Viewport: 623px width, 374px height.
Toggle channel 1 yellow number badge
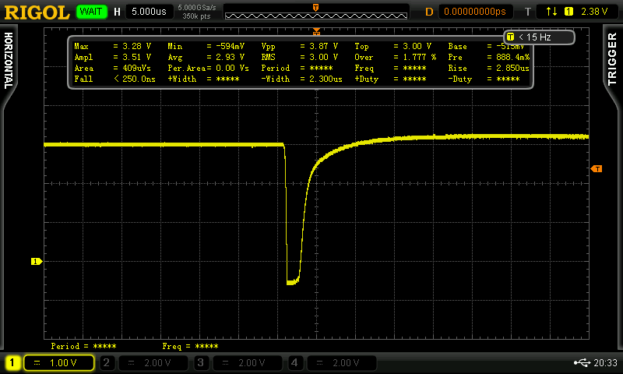12,362
